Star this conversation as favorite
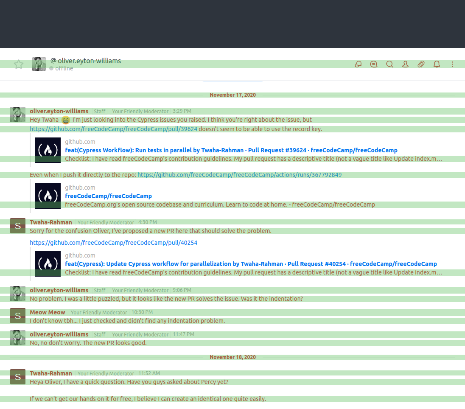465x409 pixels. (19, 64)
